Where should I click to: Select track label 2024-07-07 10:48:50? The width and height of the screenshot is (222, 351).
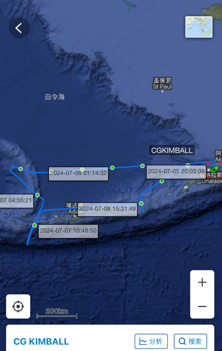(x=68, y=231)
